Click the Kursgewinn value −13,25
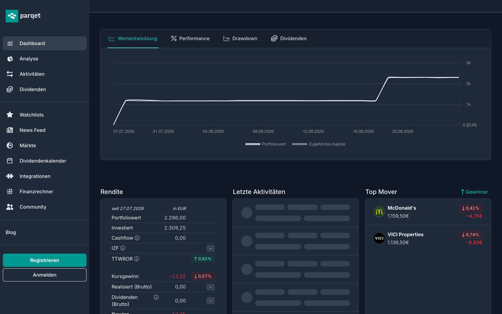 click(177, 276)
